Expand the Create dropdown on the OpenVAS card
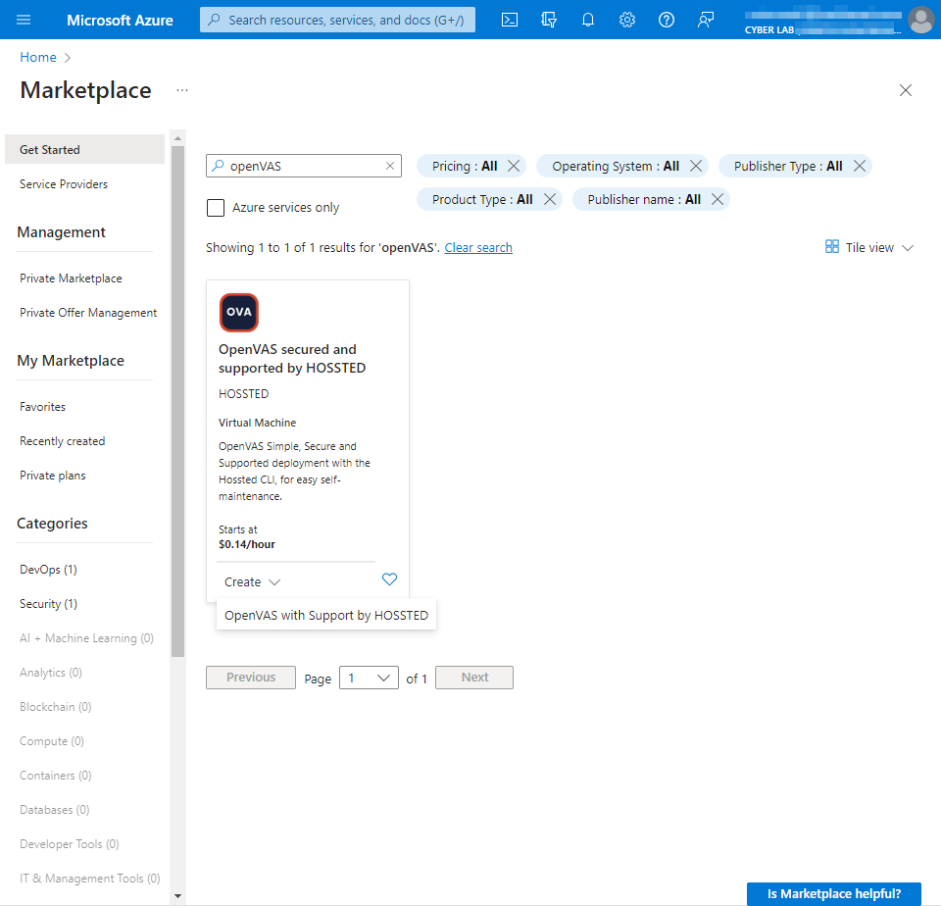This screenshot has height=906, width=941. (252, 581)
